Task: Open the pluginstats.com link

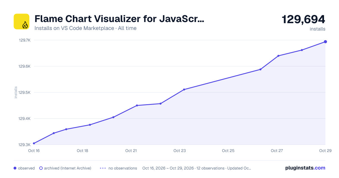Action: point(305,168)
